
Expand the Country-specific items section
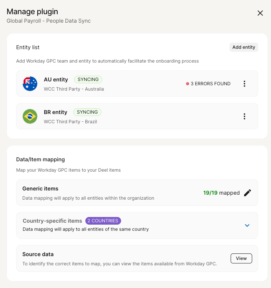pos(247,225)
